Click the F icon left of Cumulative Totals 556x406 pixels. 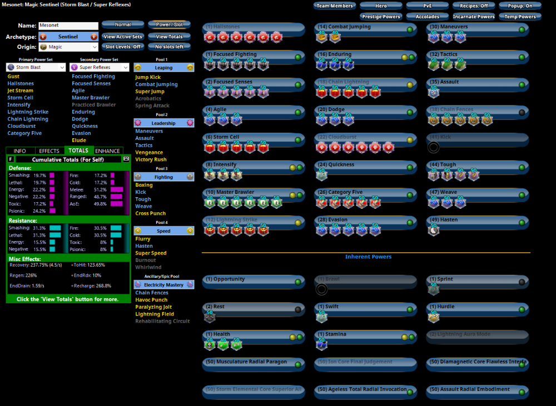point(11,159)
